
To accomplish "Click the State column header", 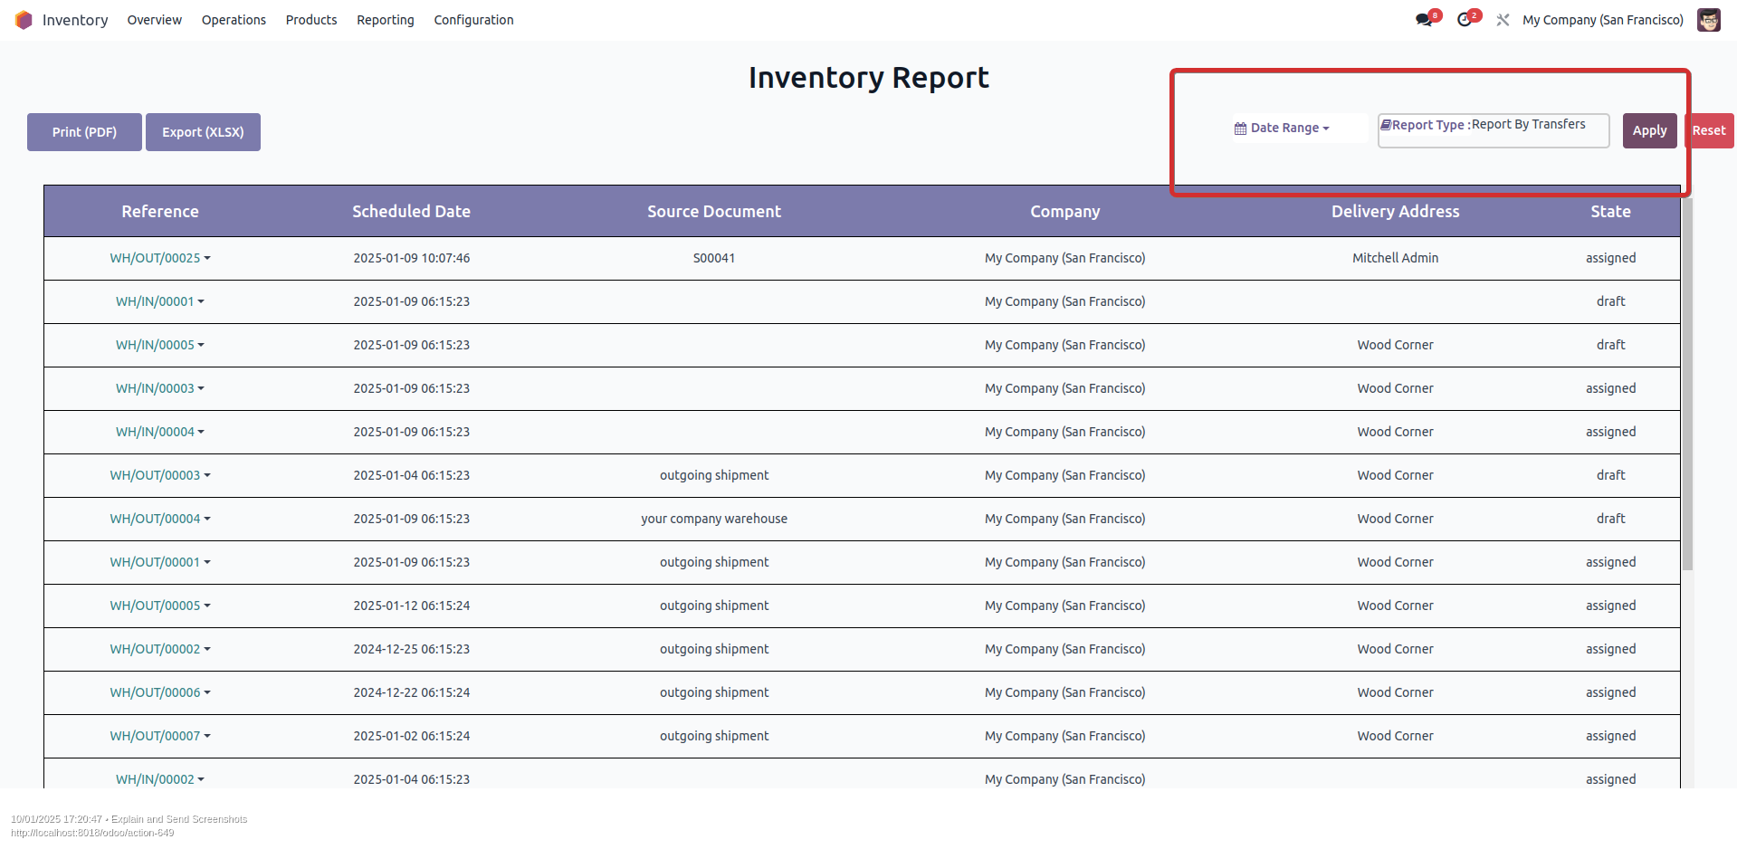I will click(x=1610, y=212).
